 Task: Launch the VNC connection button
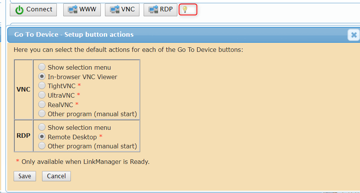(x=122, y=9)
